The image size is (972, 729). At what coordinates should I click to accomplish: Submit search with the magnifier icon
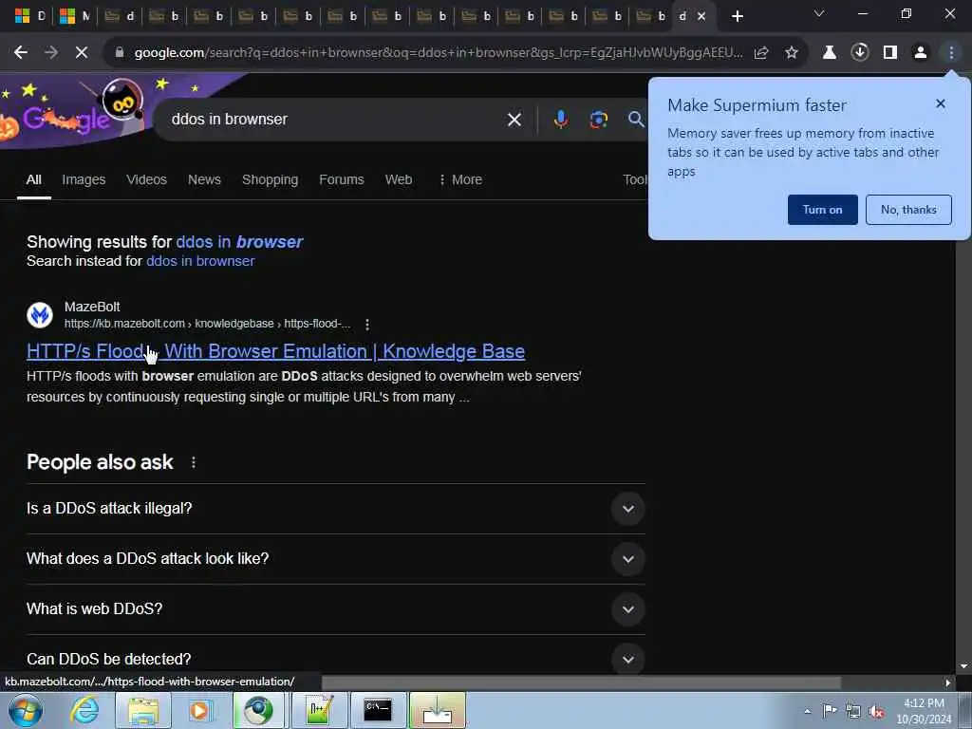[636, 119]
